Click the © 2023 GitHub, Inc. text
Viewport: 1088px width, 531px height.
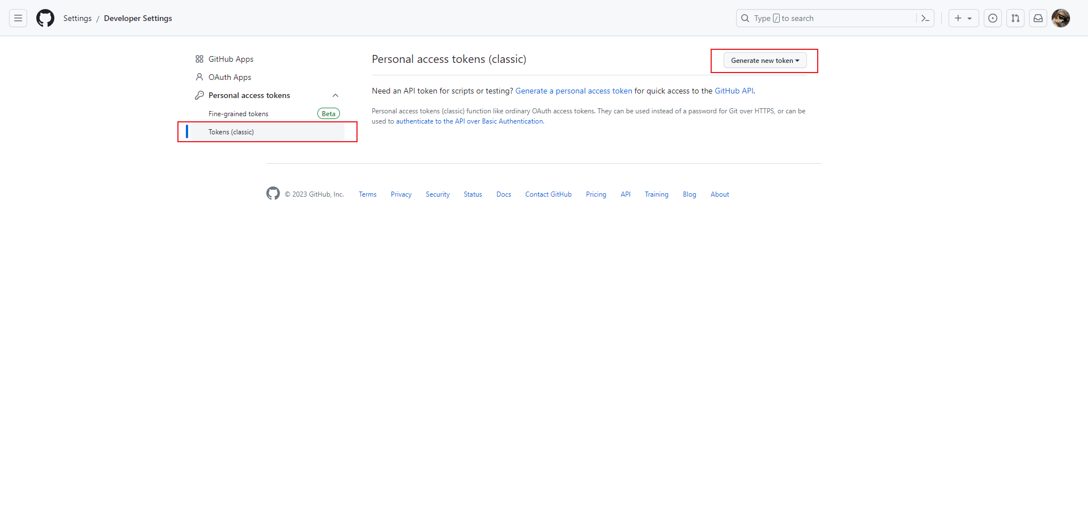point(314,194)
